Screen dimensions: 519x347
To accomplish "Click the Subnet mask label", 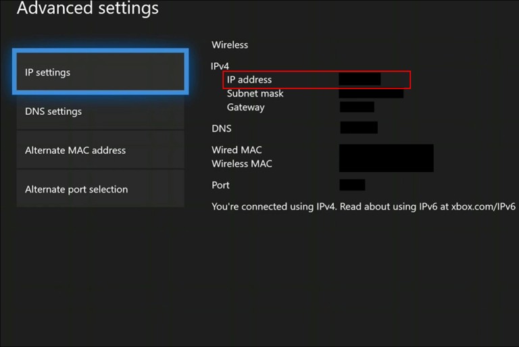I will tap(255, 94).
